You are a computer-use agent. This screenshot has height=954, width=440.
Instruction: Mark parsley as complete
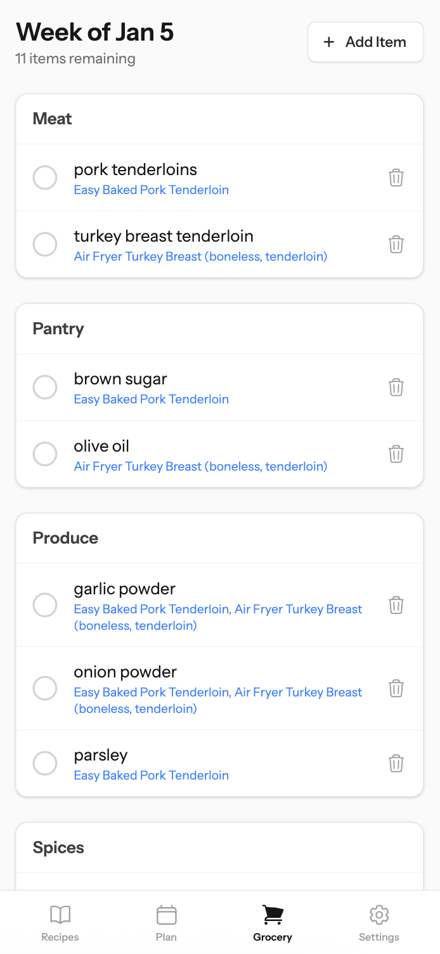click(45, 763)
